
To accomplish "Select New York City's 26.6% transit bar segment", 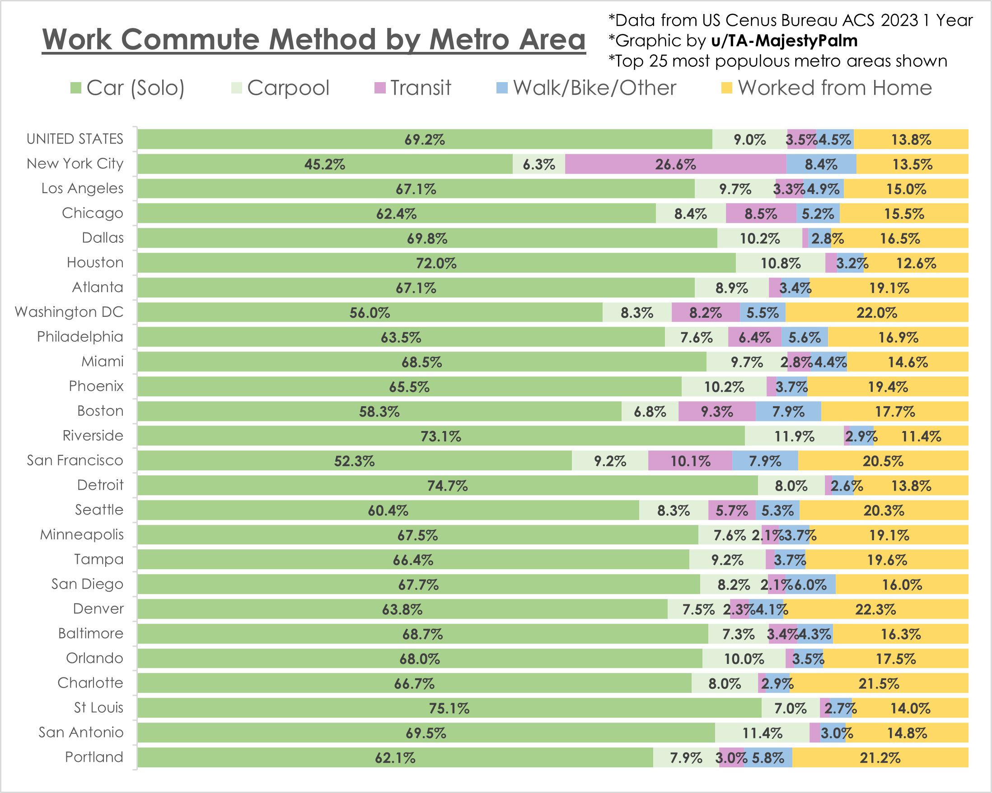I will (x=675, y=164).
